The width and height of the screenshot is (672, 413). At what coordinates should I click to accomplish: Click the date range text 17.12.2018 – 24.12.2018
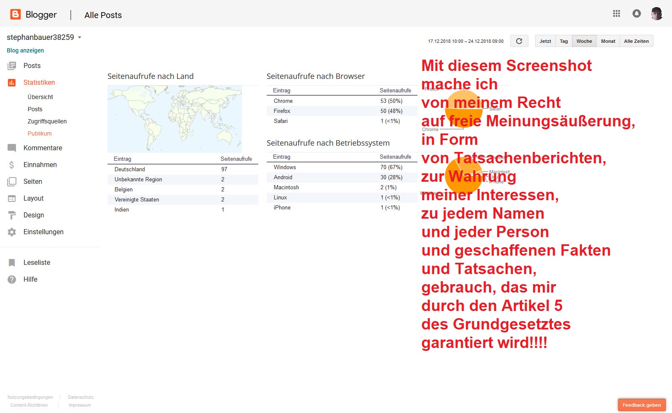pyautogui.click(x=466, y=41)
